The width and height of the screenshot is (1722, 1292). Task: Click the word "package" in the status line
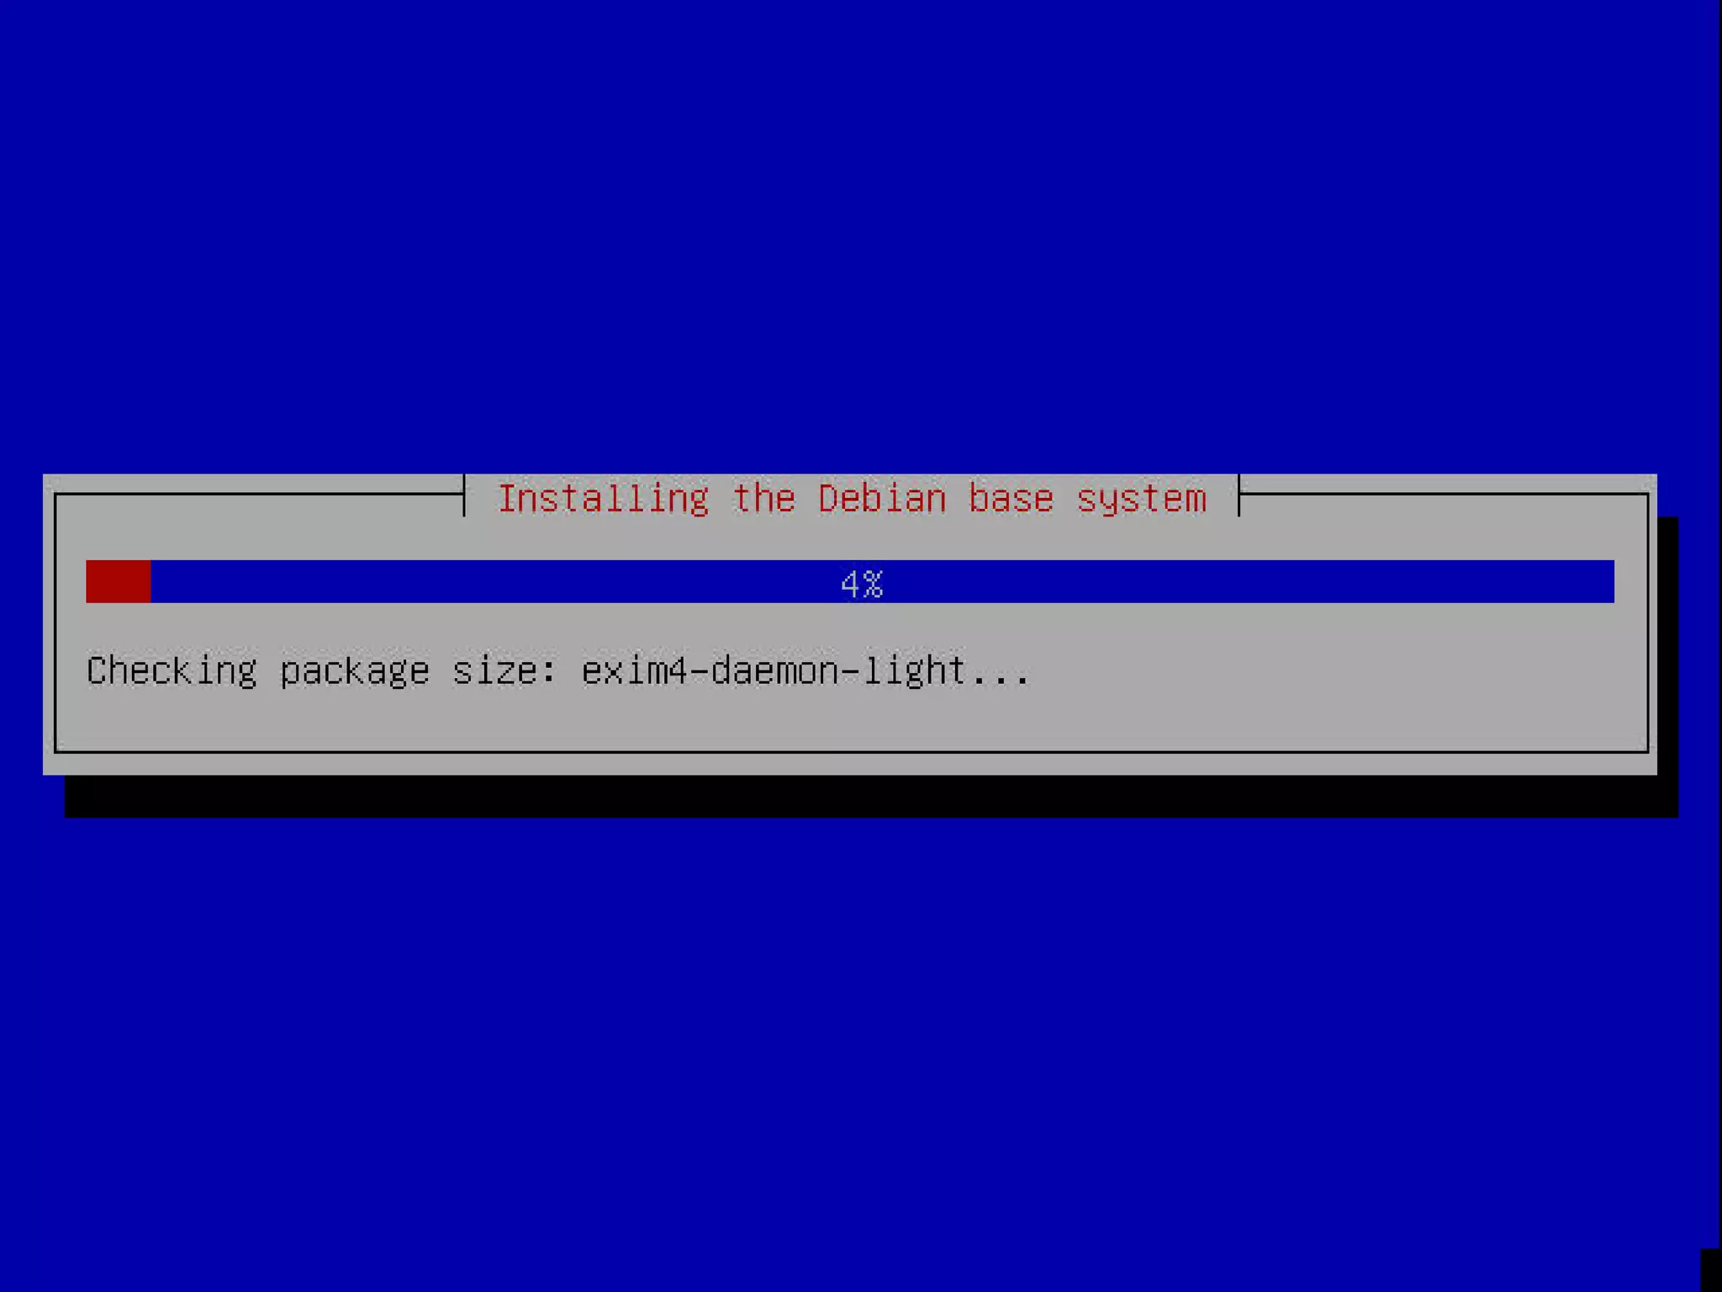[354, 672]
